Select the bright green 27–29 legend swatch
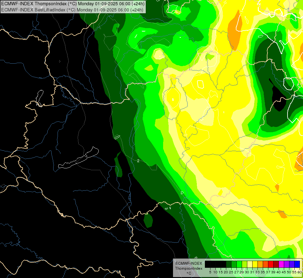Image resolution: width=303 pixels, height=278 pixels. click(239, 264)
